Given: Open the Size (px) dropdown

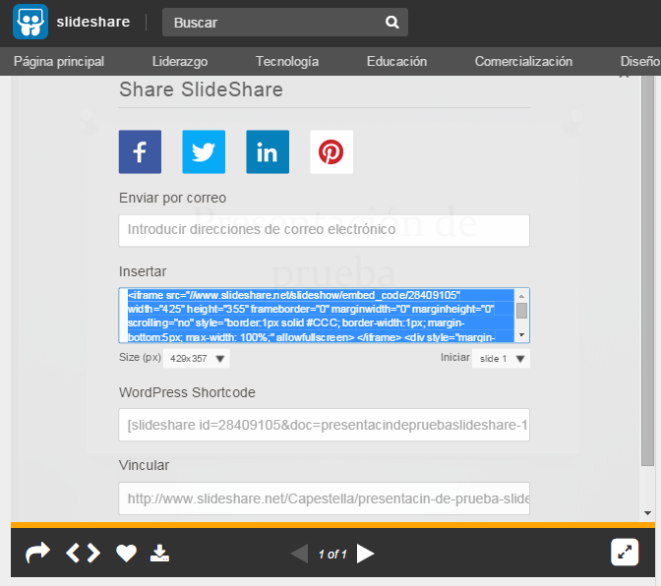Looking at the screenshot, I should [197, 359].
